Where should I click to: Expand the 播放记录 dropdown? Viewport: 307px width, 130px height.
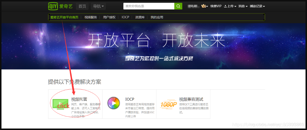click(x=257, y=6)
